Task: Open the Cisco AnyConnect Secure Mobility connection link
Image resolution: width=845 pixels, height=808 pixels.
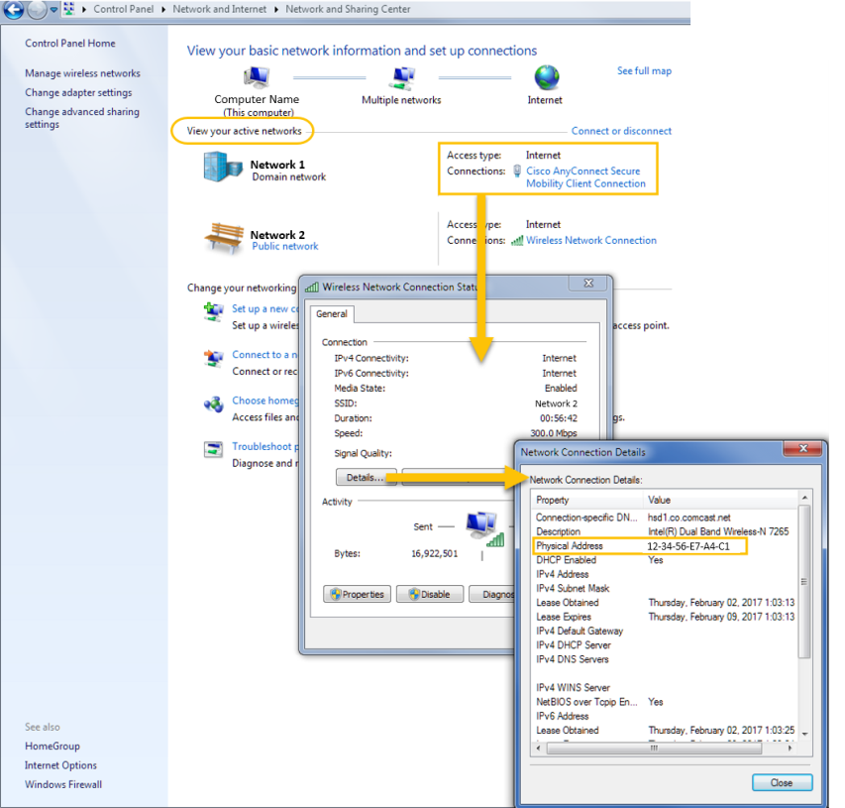Action: click(x=584, y=177)
